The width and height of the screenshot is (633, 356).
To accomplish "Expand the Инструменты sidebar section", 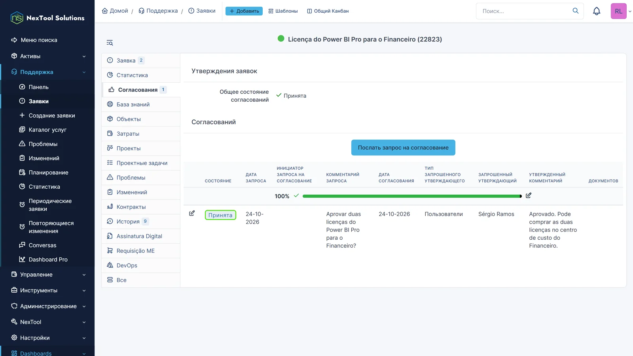I will click(x=47, y=290).
